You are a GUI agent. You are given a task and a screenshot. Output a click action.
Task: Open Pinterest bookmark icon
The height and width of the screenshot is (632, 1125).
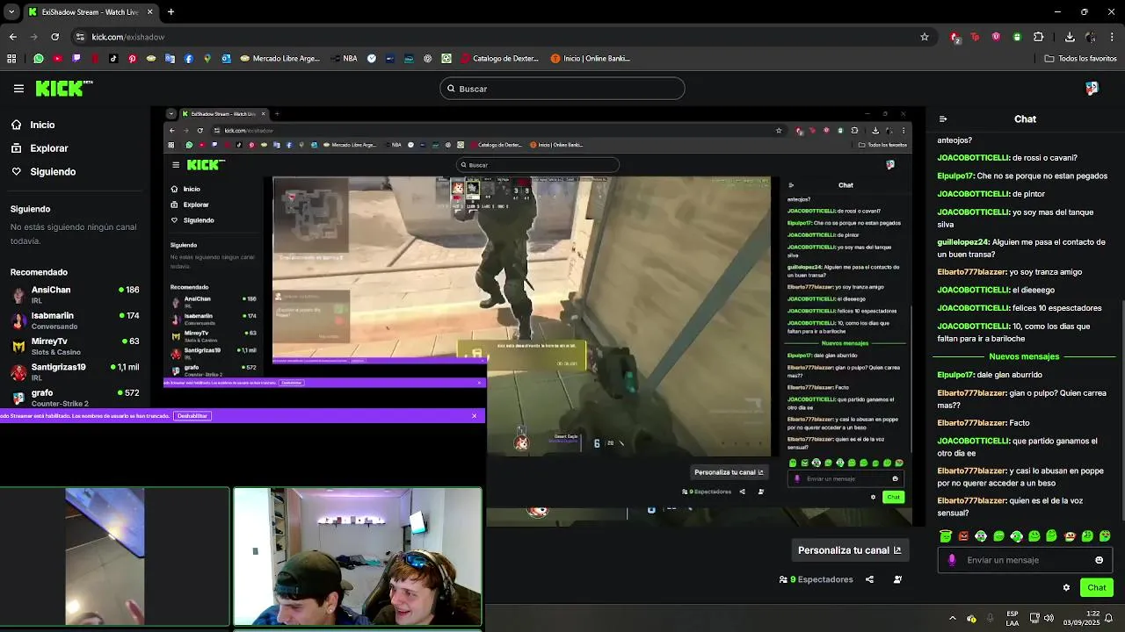tap(132, 59)
